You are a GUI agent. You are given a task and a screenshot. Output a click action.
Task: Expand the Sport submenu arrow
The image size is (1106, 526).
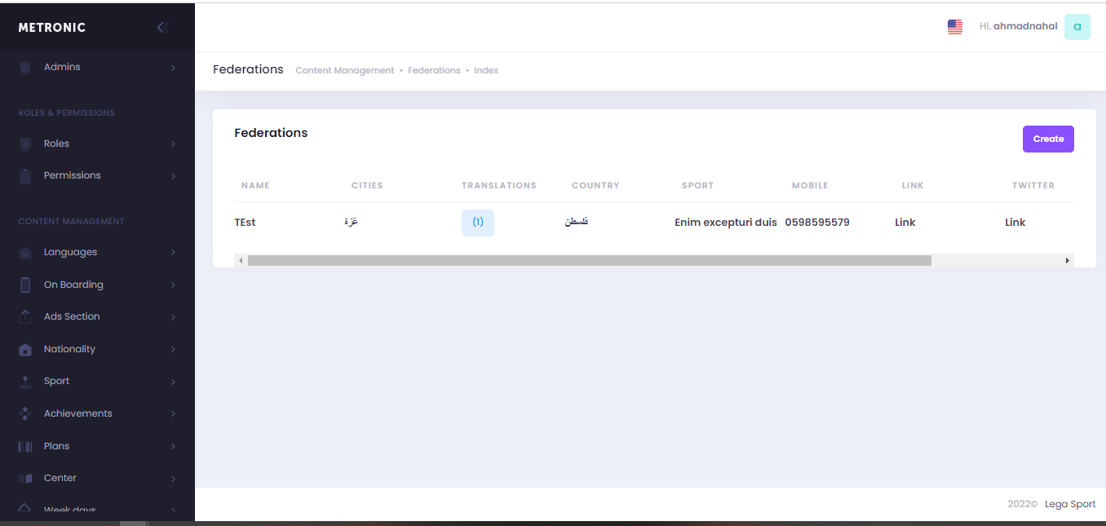click(x=173, y=382)
